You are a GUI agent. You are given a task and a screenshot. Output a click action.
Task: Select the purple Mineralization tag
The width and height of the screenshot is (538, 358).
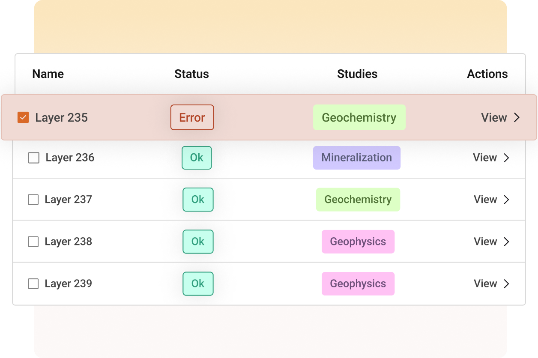coord(356,158)
